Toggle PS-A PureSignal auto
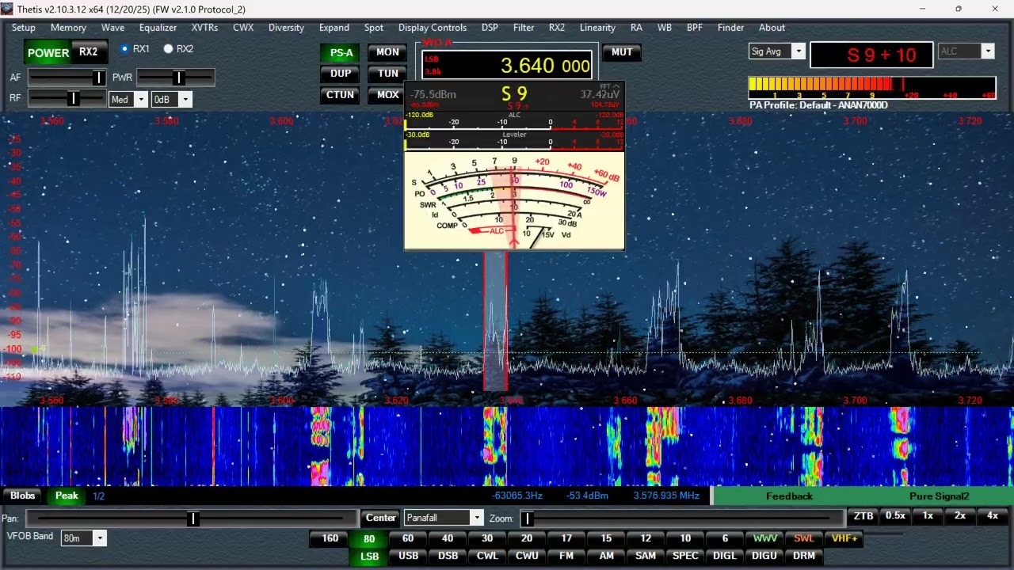The width and height of the screenshot is (1014, 570). coord(341,53)
